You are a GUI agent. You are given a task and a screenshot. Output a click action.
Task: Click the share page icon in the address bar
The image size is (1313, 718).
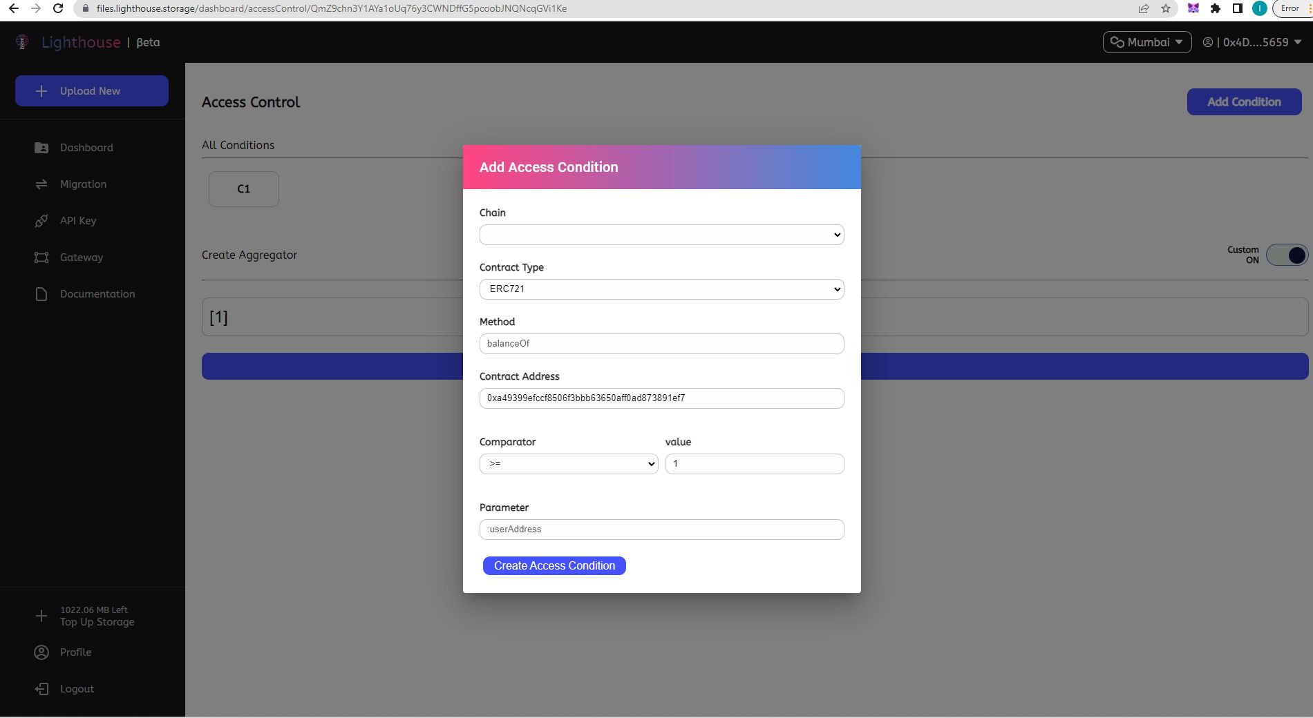[x=1144, y=8]
